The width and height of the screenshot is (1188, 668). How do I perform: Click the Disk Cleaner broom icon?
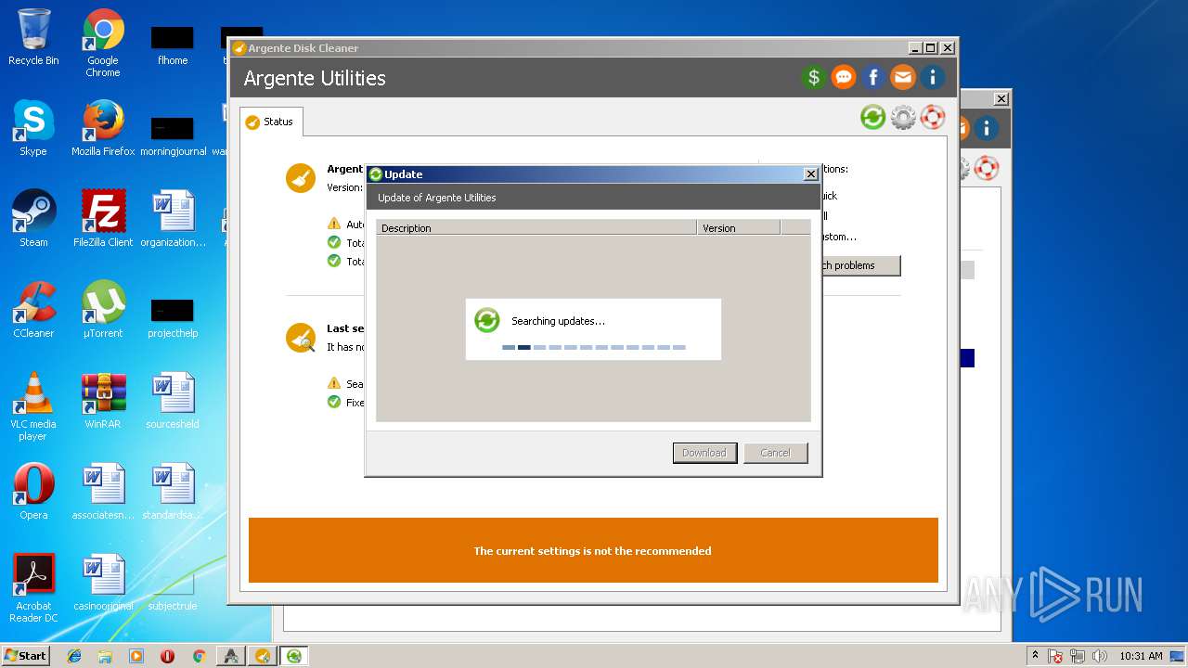click(301, 178)
